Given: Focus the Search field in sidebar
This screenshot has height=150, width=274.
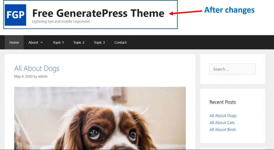Looking at the screenshot, I should coord(232,69).
